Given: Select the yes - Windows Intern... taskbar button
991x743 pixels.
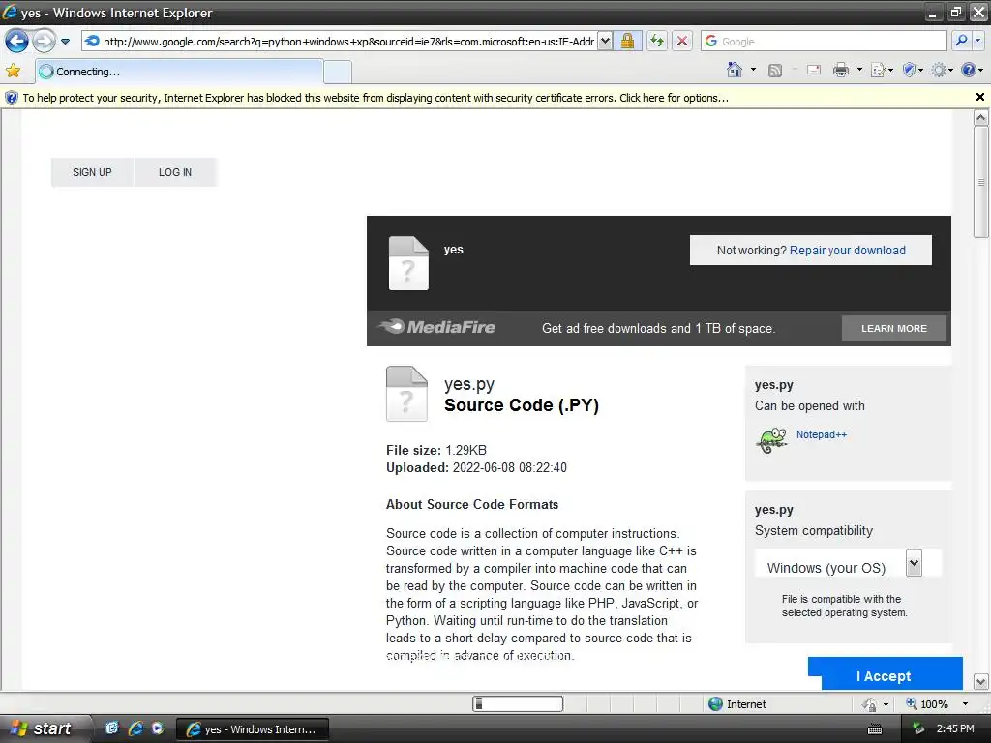Looking at the screenshot, I should (x=252, y=729).
